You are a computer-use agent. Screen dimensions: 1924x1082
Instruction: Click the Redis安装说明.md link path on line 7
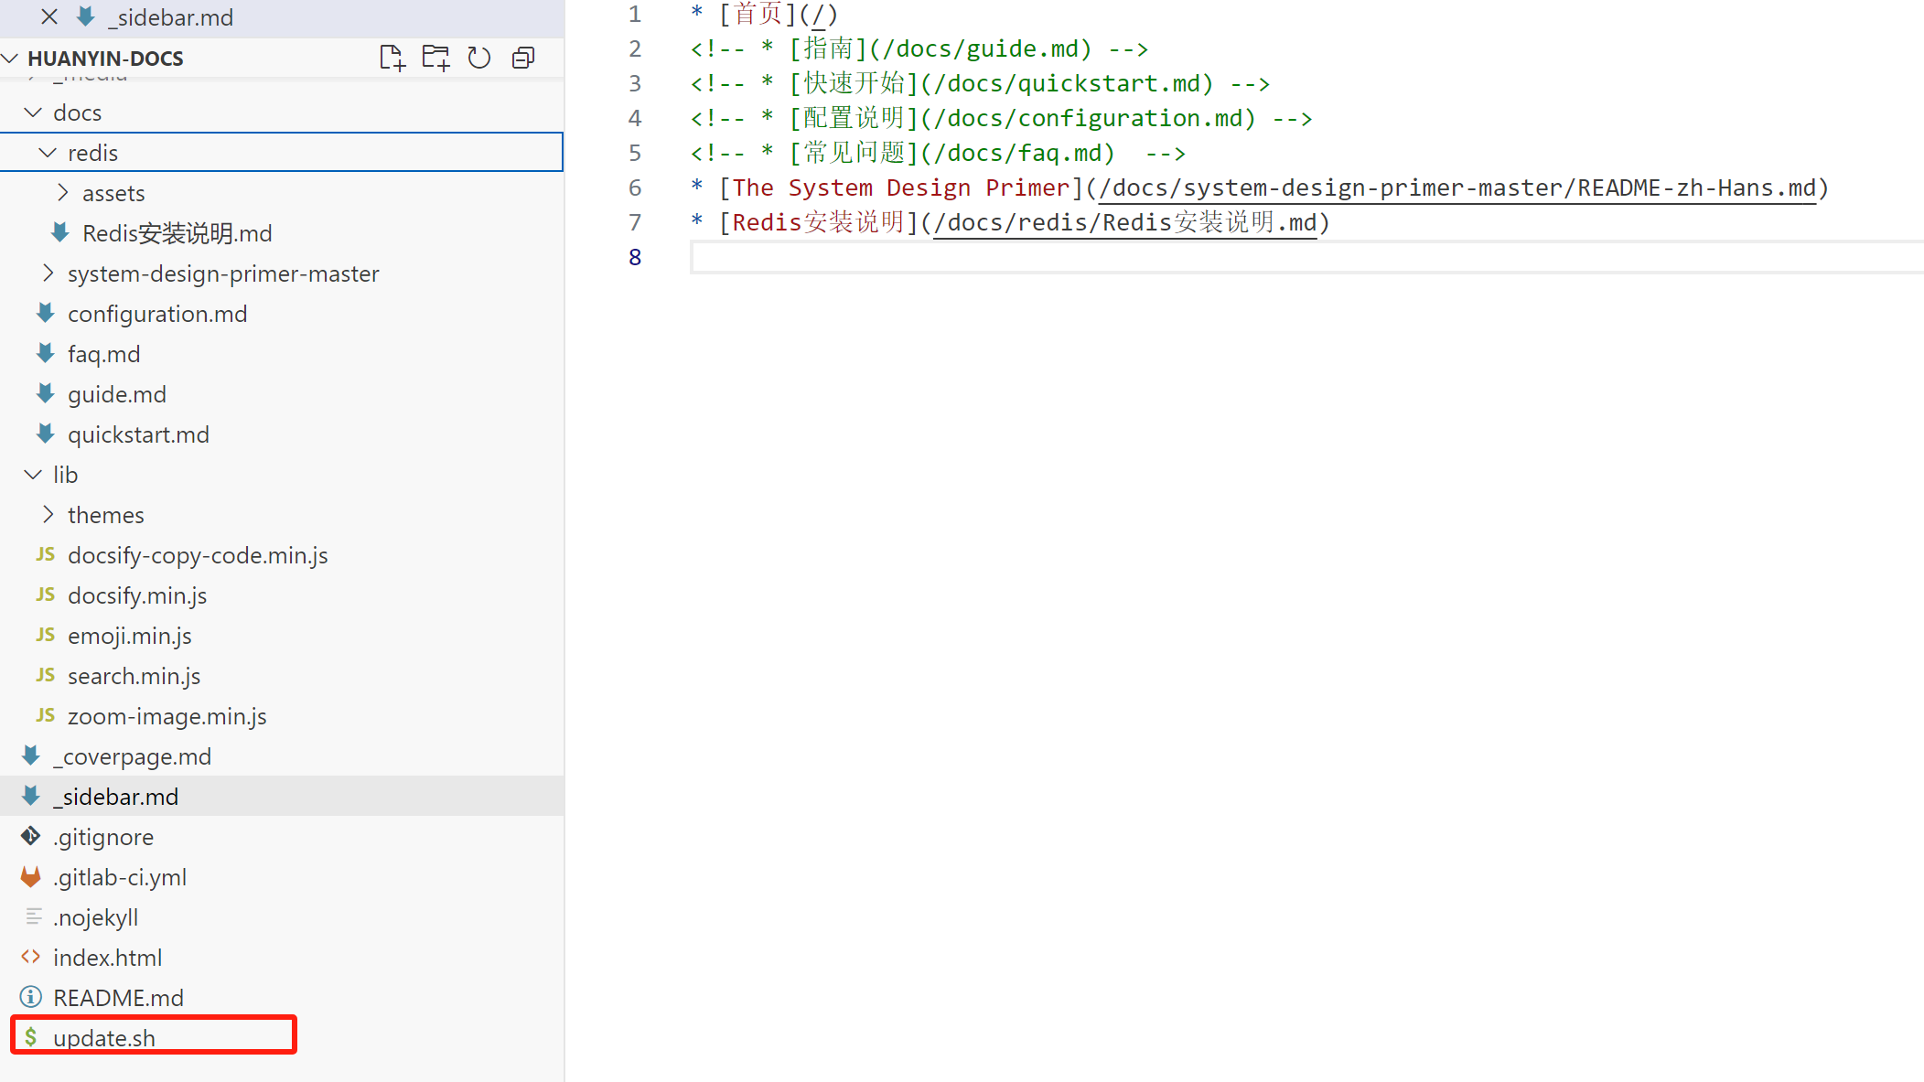1125,222
